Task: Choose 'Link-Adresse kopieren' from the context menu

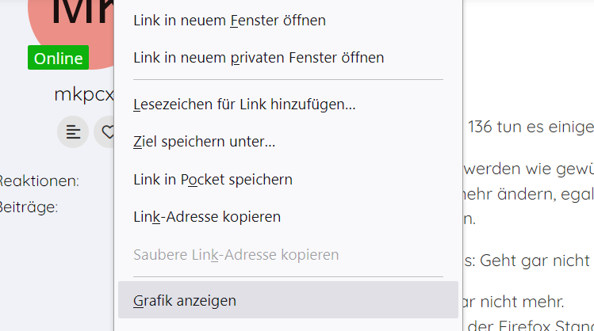Action: pos(207,216)
